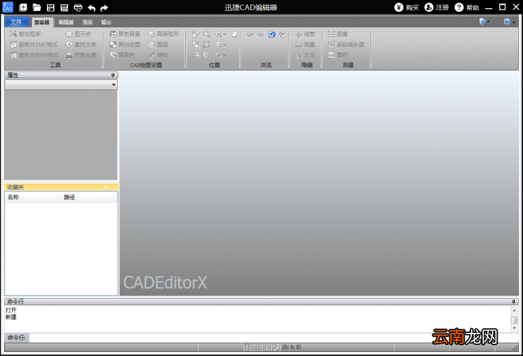This screenshot has height=356, width=523.
Task: Click the 购买 purchase button
Action: pyautogui.click(x=407, y=7)
